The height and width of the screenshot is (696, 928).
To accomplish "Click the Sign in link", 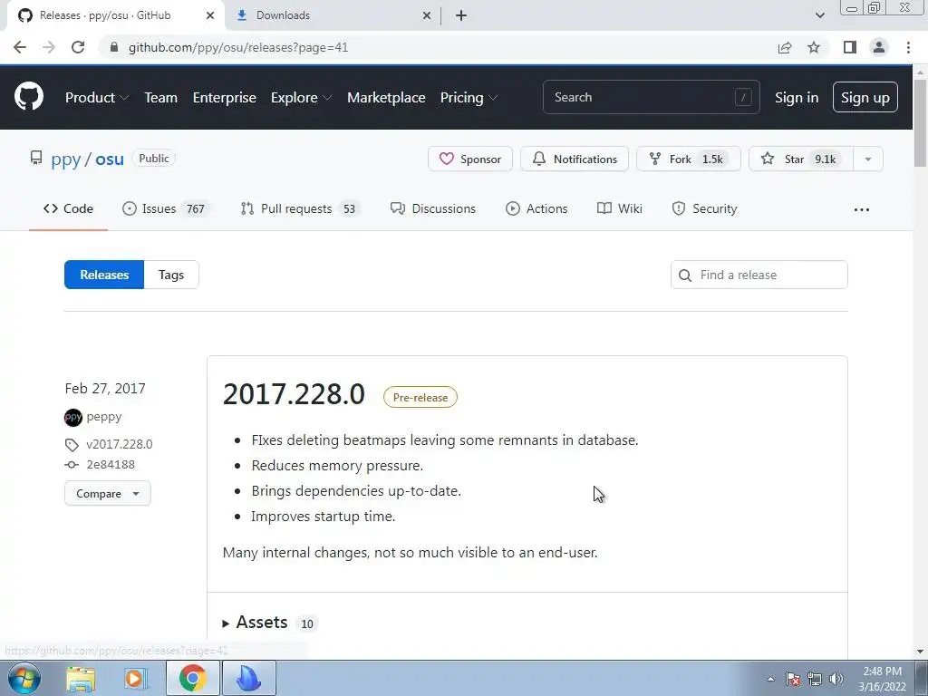I will pos(797,97).
